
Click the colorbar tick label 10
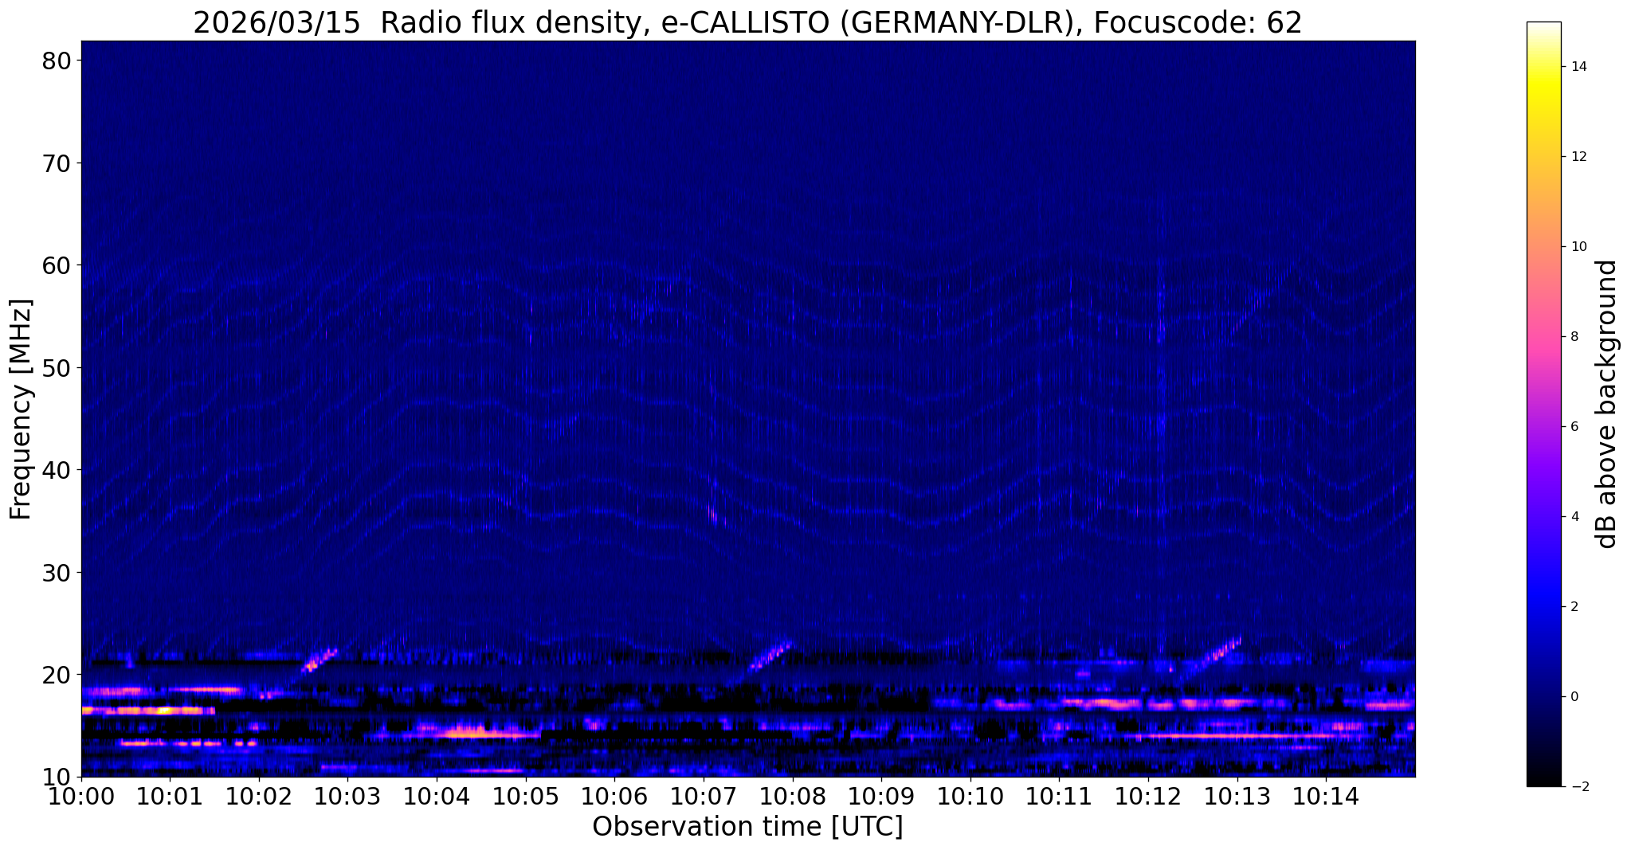tap(1578, 247)
